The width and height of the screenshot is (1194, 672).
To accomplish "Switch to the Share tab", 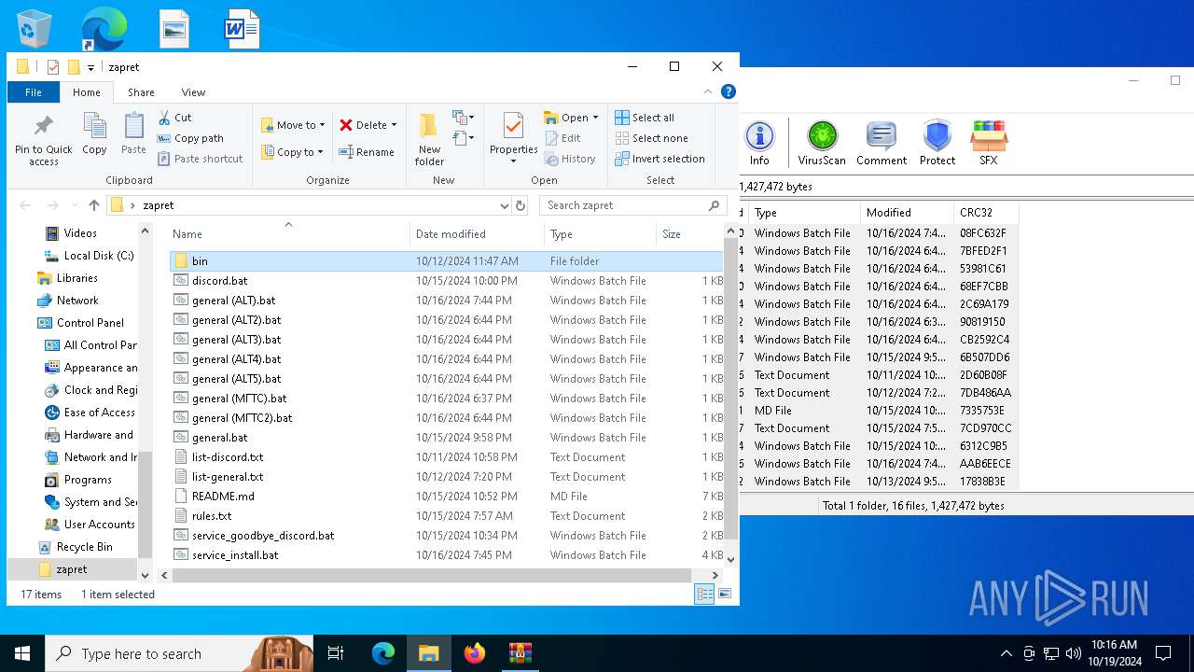I will (142, 92).
